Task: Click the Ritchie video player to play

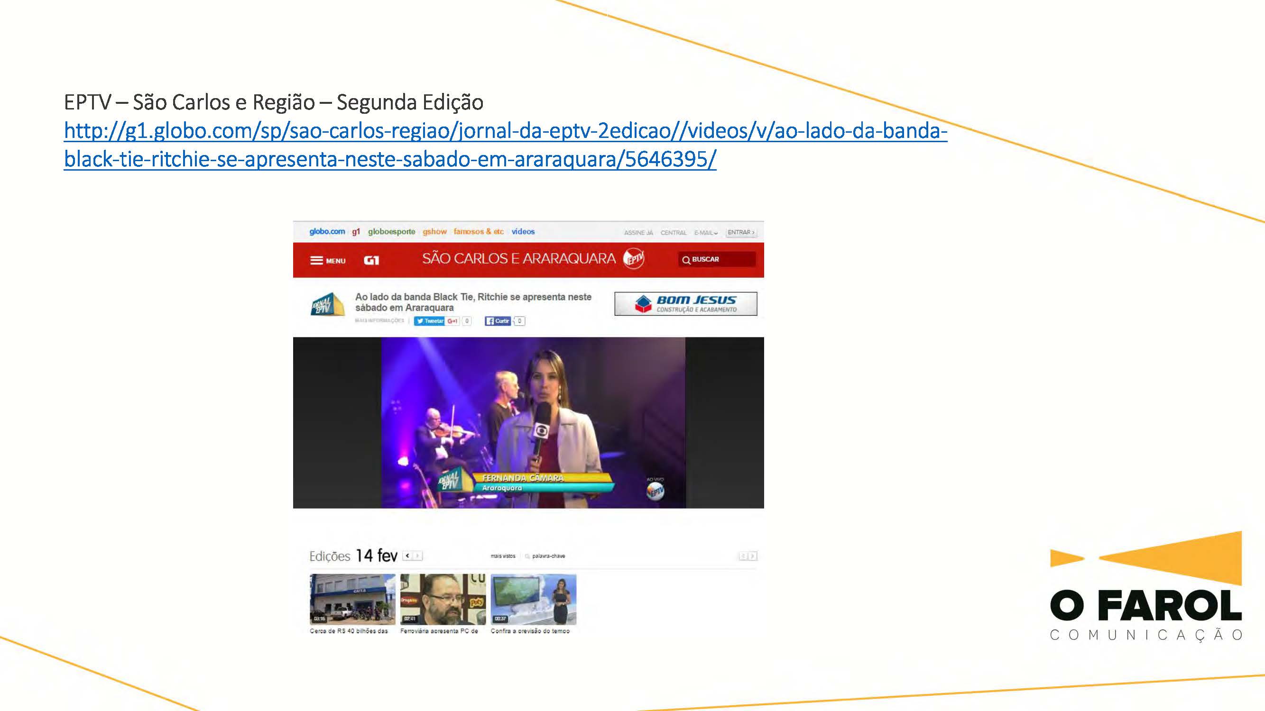Action: 528,422
